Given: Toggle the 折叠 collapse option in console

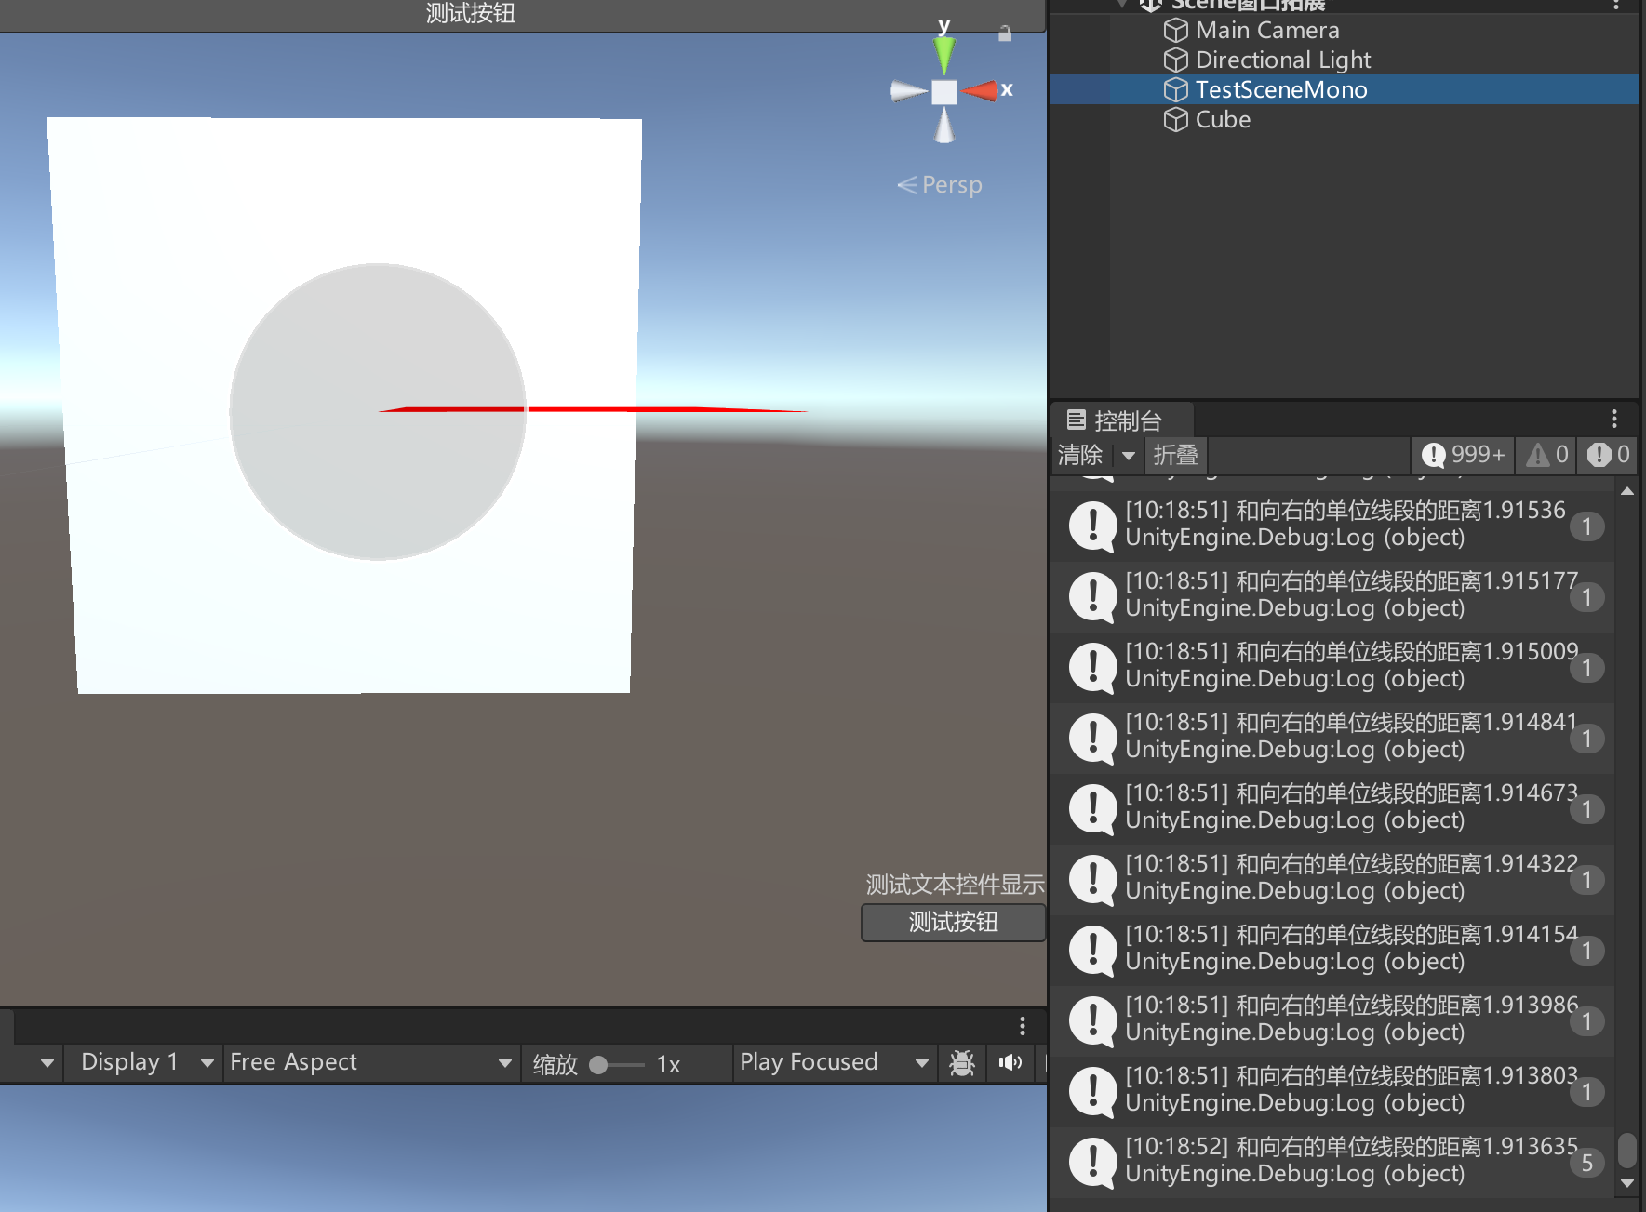Looking at the screenshot, I should click(x=1175, y=455).
